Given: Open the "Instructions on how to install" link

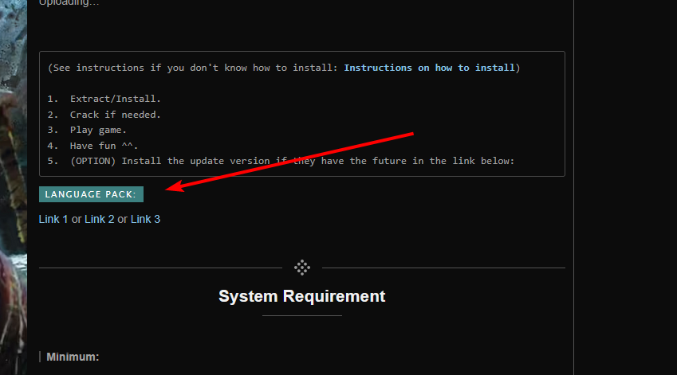Looking at the screenshot, I should click(429, 68).
